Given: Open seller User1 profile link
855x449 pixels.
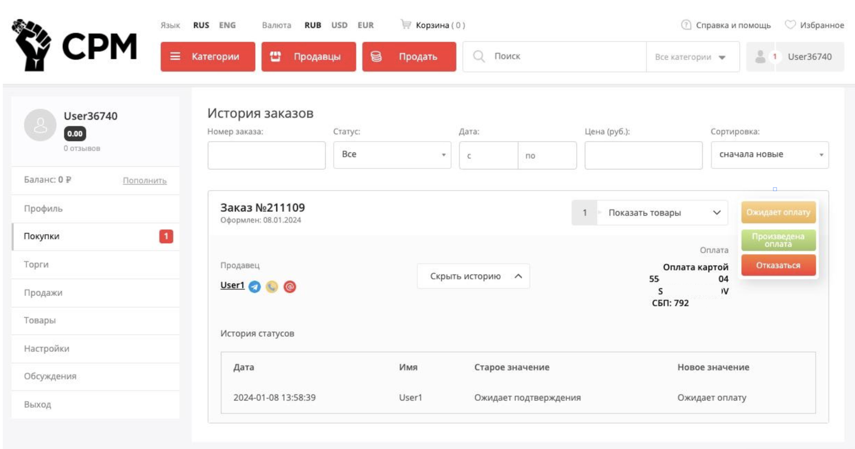Looking at the screenshot, I should (x=232, y=285).
